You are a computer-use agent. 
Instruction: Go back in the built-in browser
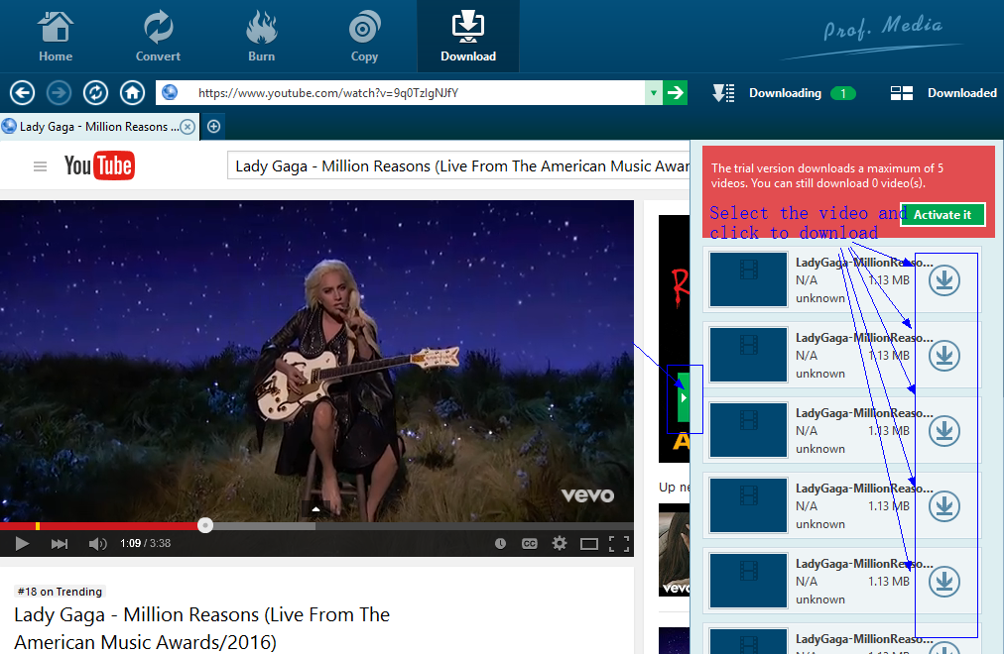click(23, 93)
